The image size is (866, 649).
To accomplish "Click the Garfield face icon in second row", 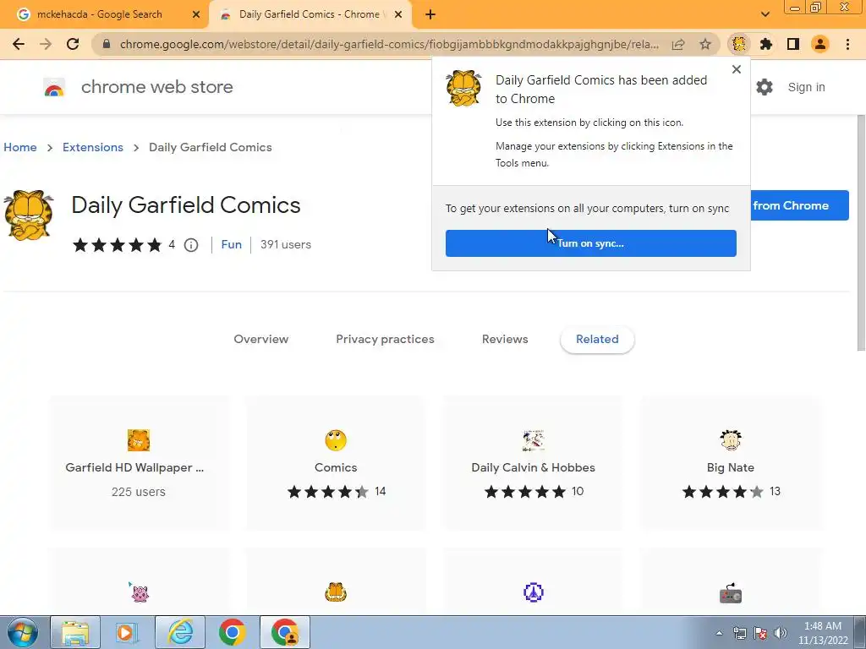I will coord(336,592).
